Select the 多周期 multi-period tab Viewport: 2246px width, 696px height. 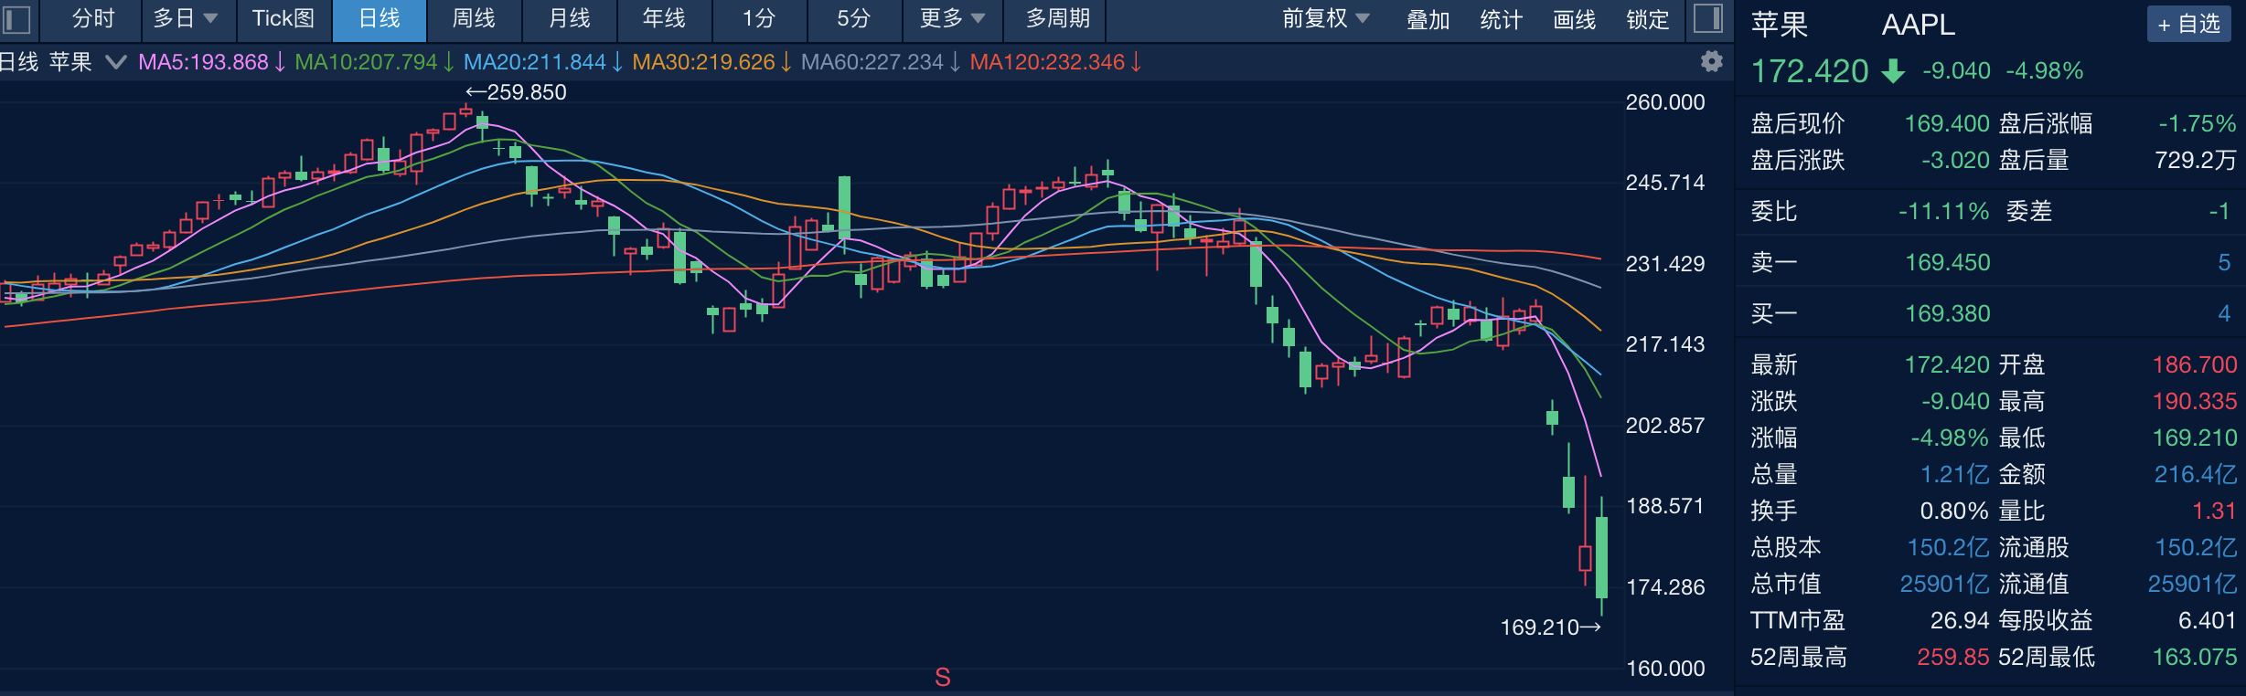point(1057,19)
